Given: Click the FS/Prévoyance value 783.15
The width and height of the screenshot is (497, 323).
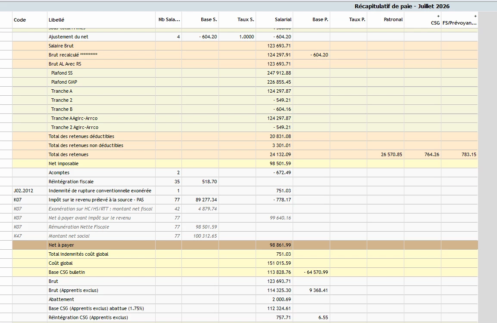Looking at the screenshot, I should pyautogui.click(x=469, y=154).
